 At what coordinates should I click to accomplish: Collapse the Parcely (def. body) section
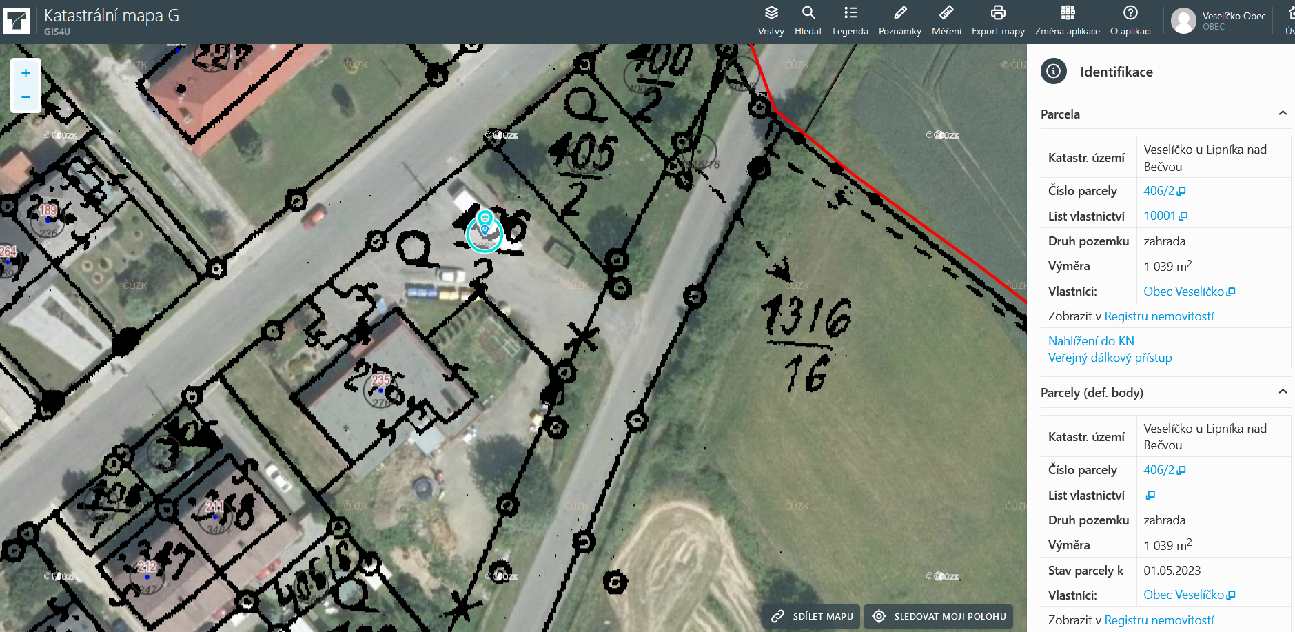coord(1282,392)
